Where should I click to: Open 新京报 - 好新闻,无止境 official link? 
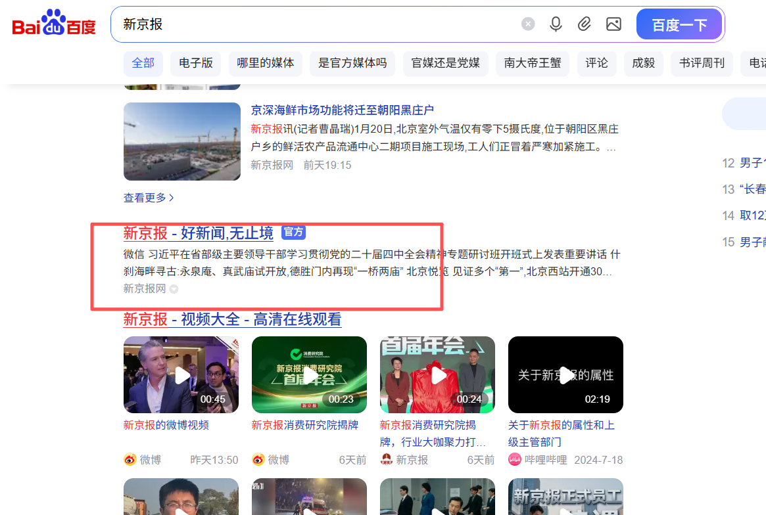198,233
